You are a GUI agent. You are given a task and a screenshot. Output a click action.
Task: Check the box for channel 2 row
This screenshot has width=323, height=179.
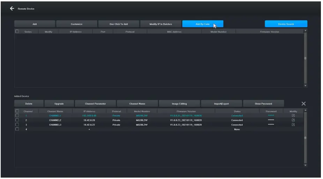pyautogui.click(x=17, y=120)
